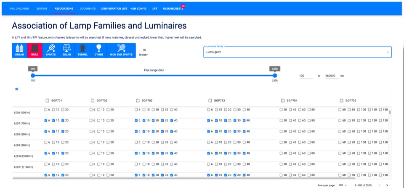Image resolution: width=404 pixels, height=188 pixels.
Task: Open the PHL Uploader tab
Action: pyautogui.click(x=19, y=8)
